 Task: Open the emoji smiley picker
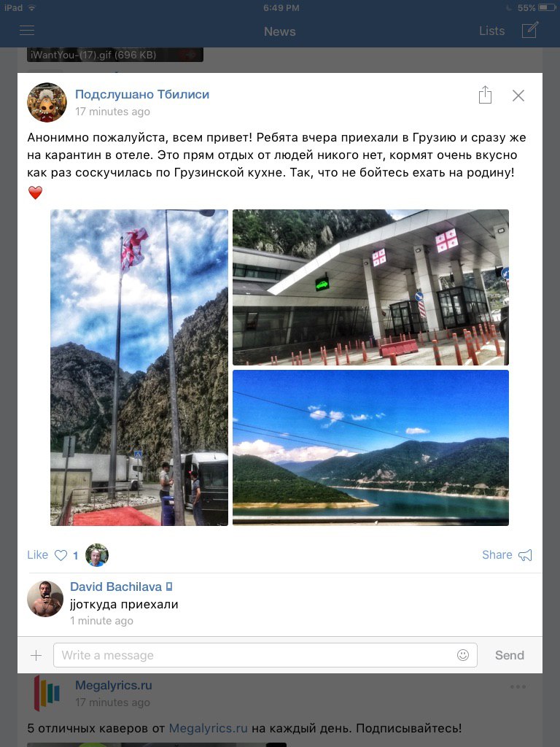pyautogui.click(x=463, y=655)
